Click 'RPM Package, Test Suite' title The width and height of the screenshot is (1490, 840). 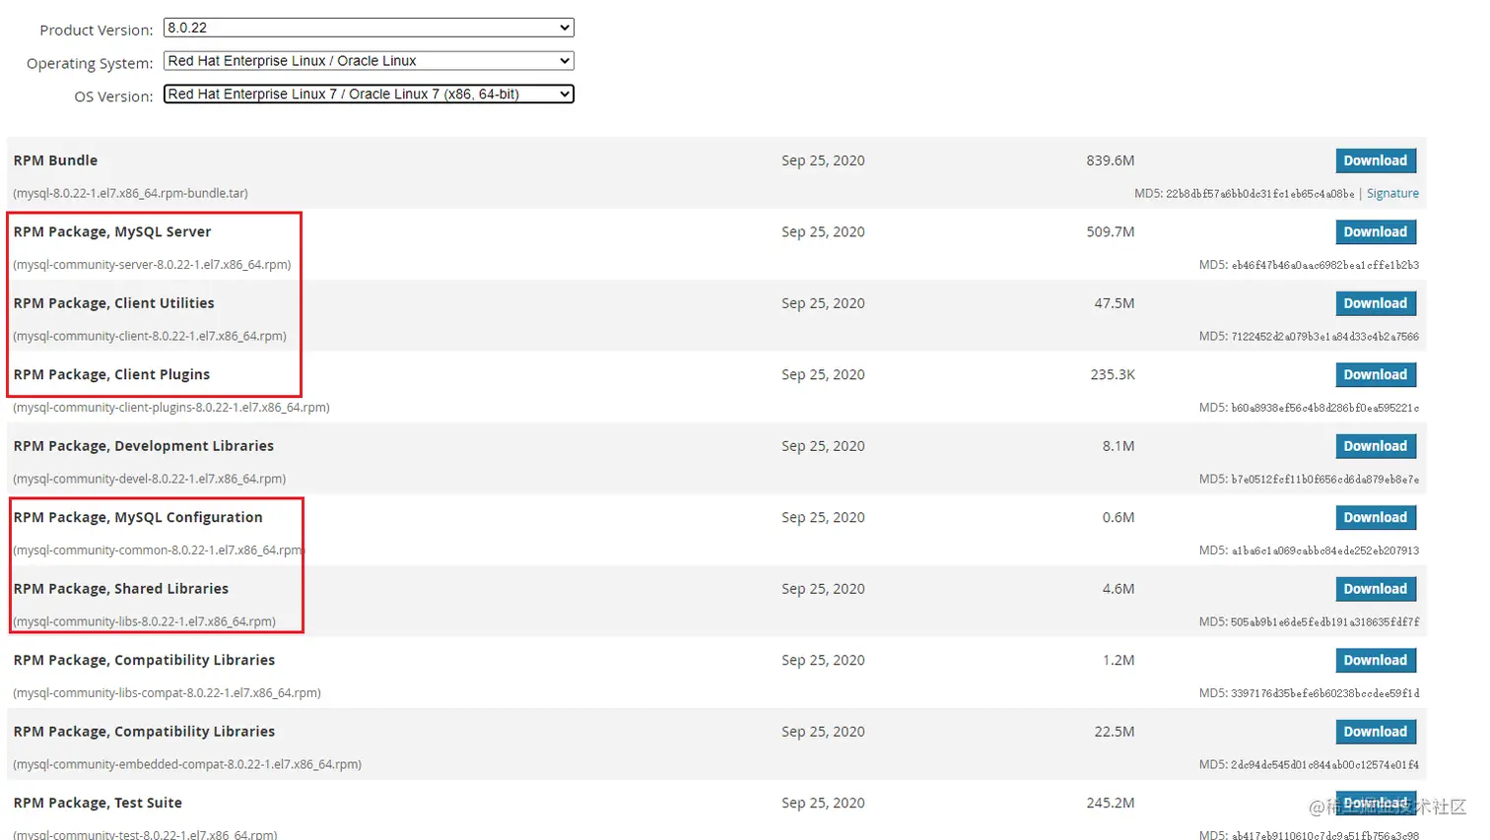(98, 804)
